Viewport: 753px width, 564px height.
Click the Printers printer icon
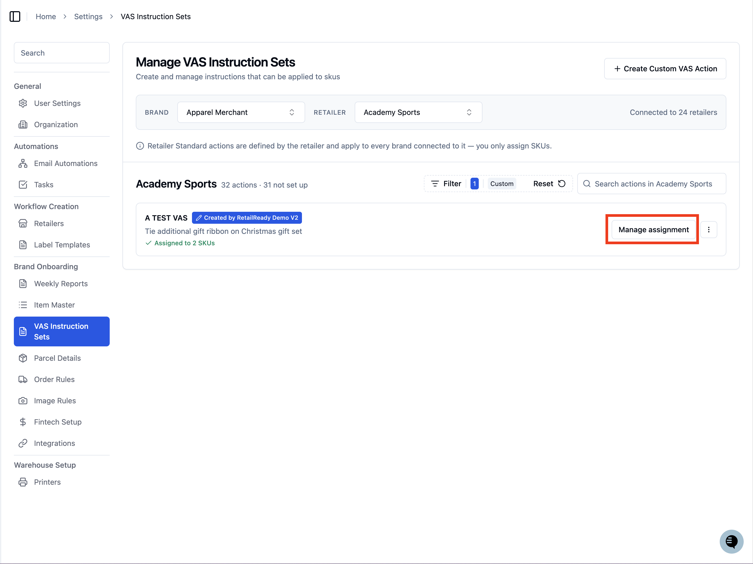[23, 482]
